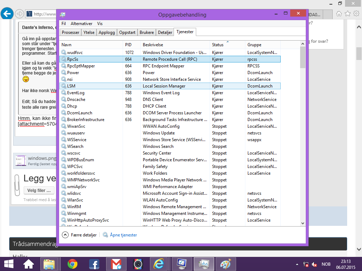
Task: Click the Internet Explorer address bar
Action: pos(41,14)
